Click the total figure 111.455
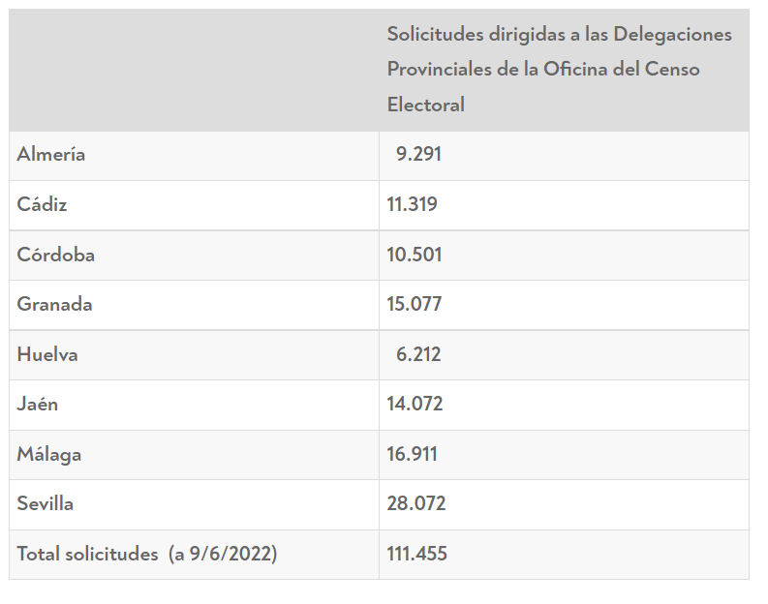 point(417,554)
